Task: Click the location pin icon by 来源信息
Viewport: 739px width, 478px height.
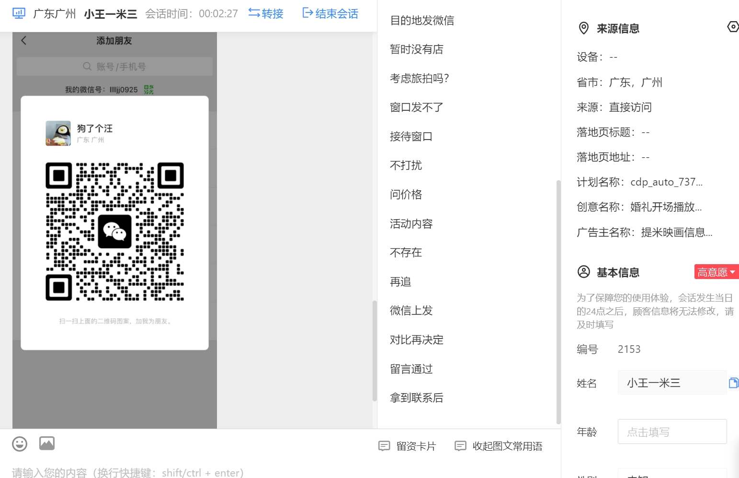Action: pos(584,28)
